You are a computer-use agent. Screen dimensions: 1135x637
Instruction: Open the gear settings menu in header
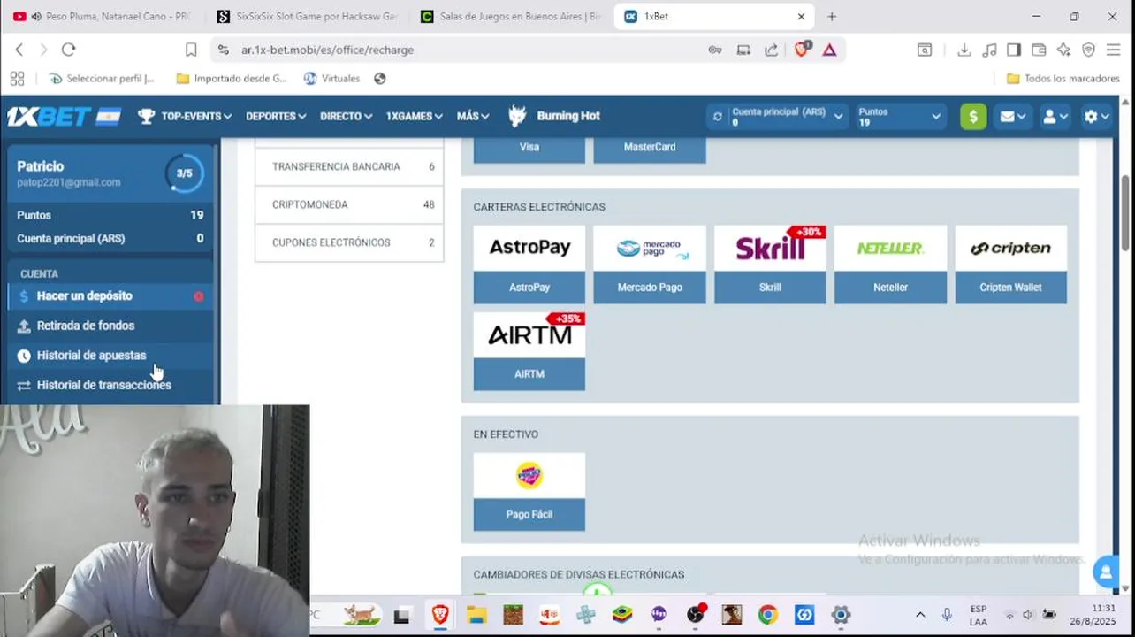(1096, 116)
